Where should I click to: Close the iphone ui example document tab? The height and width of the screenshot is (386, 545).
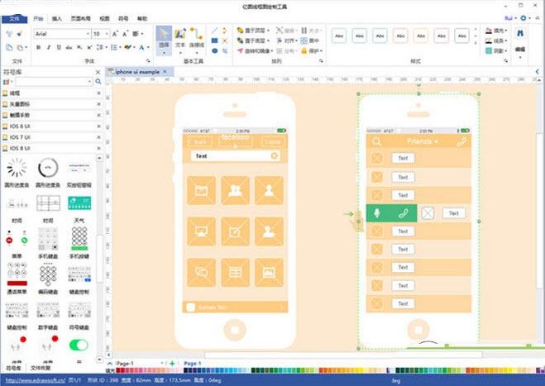coord(165,72)
